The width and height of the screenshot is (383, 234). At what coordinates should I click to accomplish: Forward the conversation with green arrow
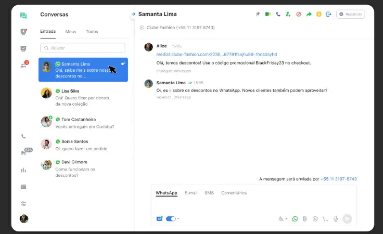point(309,14)
